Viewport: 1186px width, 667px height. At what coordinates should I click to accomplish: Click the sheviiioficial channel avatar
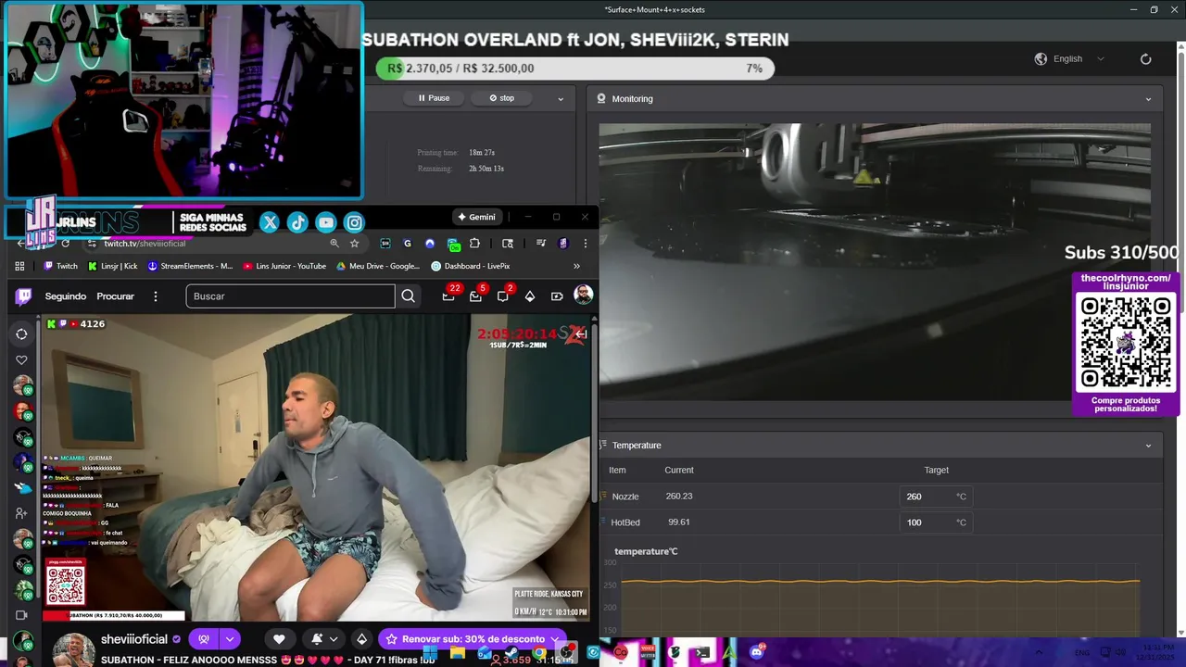coord(72,649)
